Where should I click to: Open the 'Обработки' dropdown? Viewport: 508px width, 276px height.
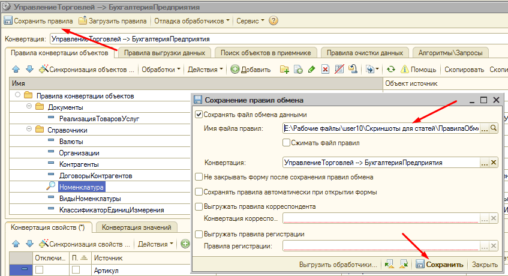point(161,70)
